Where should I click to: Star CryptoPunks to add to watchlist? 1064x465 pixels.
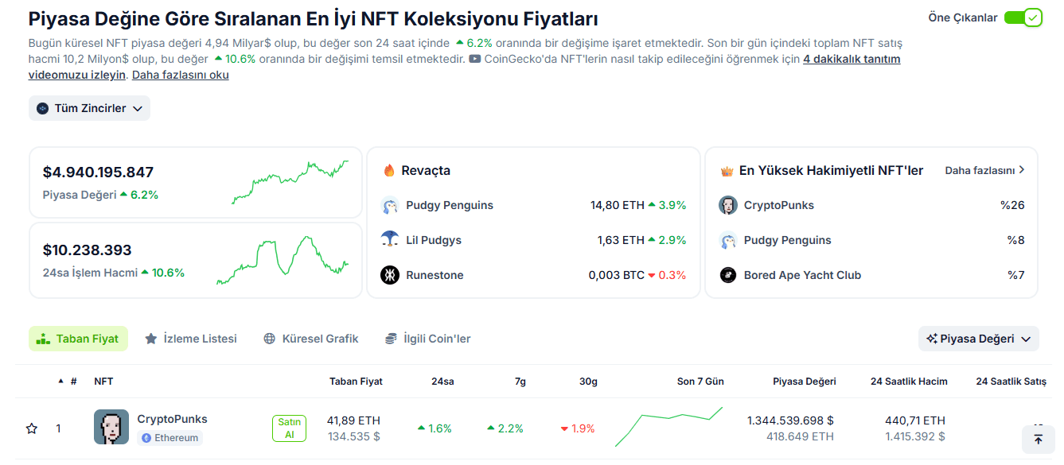click(x=32, y=428)
